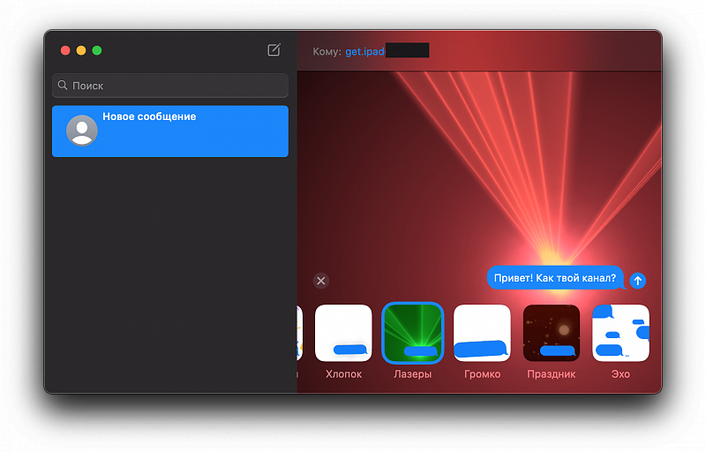The width and height of the screenshot is (706, 452).
Task: Click the get.ipad recipient address
Action: [x=364, y=51]
